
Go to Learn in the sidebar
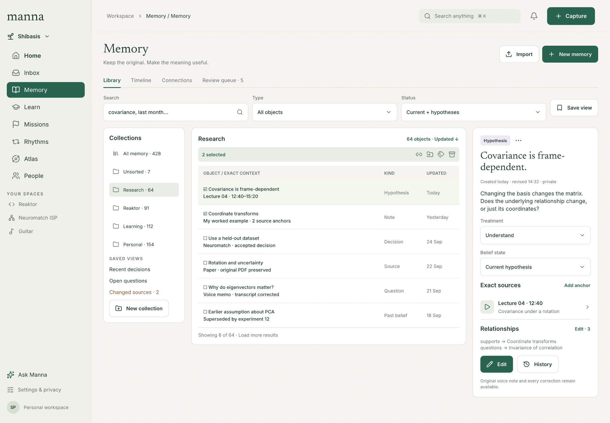pyautogui.click(x=46, y=107)
